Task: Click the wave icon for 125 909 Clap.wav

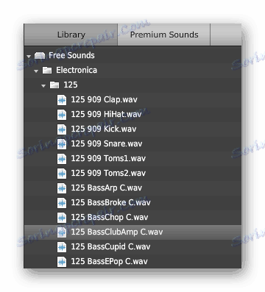Action: point(62,100)
